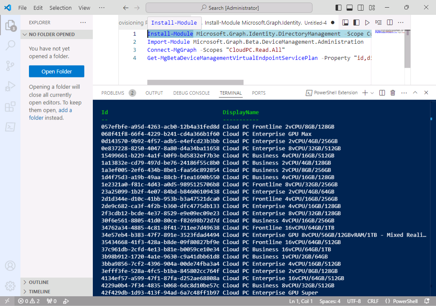Screen dimensions: 436x306
Task: Open Remote Window from status bar
Action: tap(7, 301)
